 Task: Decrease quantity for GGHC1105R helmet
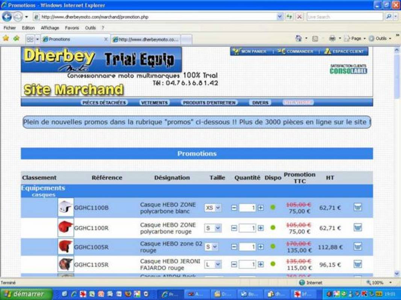pos(234,264)
